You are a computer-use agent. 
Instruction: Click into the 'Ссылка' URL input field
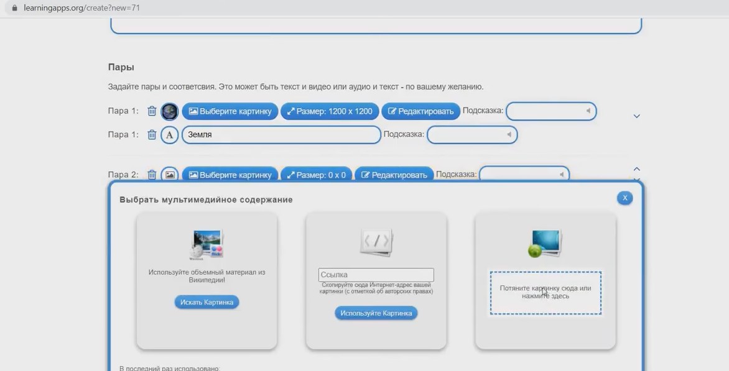pos(376,275)
